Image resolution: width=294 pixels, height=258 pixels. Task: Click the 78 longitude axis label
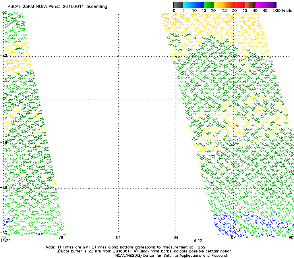point(61,237)
